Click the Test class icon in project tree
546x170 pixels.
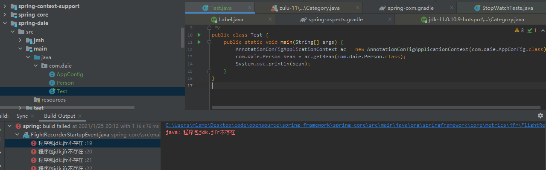(52, 91)
